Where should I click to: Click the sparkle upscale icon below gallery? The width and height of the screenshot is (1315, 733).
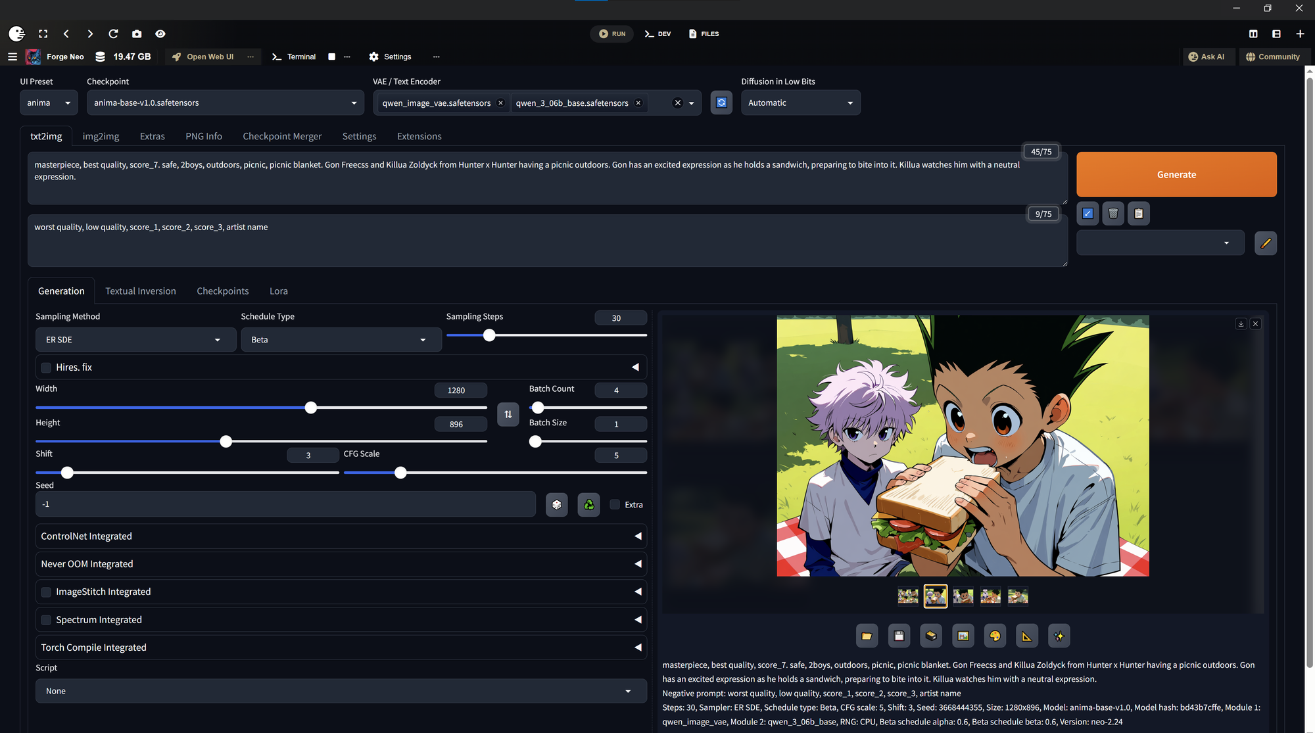pyautogui.click(x=1059, y=636)
